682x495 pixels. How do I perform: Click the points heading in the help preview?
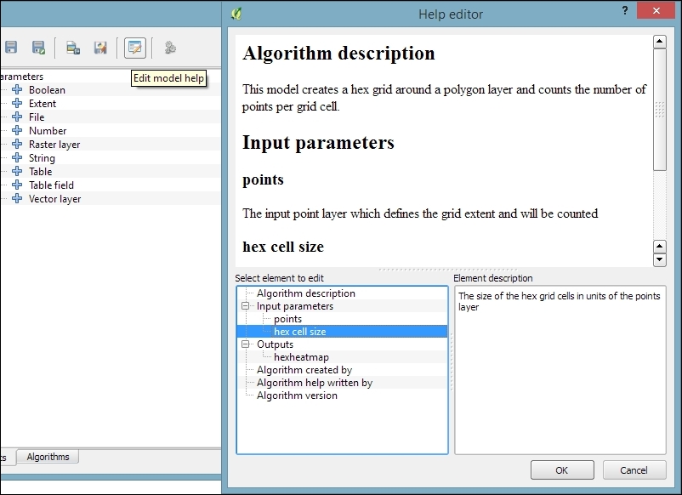click(263, 179)
